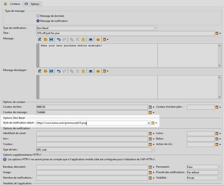This screenshot has height=186, width=224.
Task: Click paste icon in Message toolbar
Action: click(83, 39)
